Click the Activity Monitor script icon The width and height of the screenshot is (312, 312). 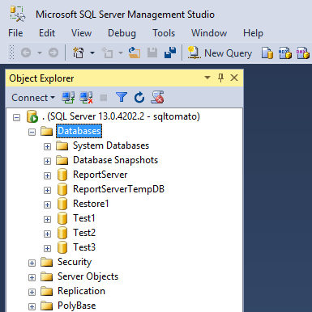(157, 97)
